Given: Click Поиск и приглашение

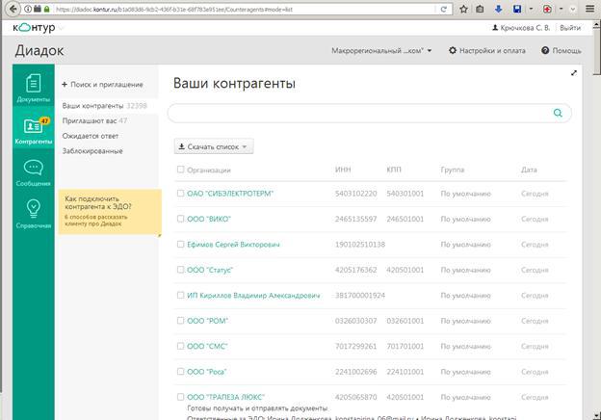Looking at the screenshot, I should (102, 85).
